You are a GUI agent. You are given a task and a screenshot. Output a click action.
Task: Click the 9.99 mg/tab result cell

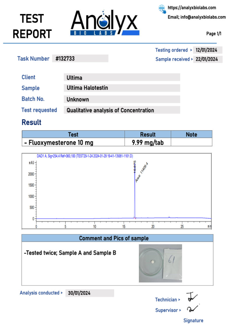coord(148,142)
